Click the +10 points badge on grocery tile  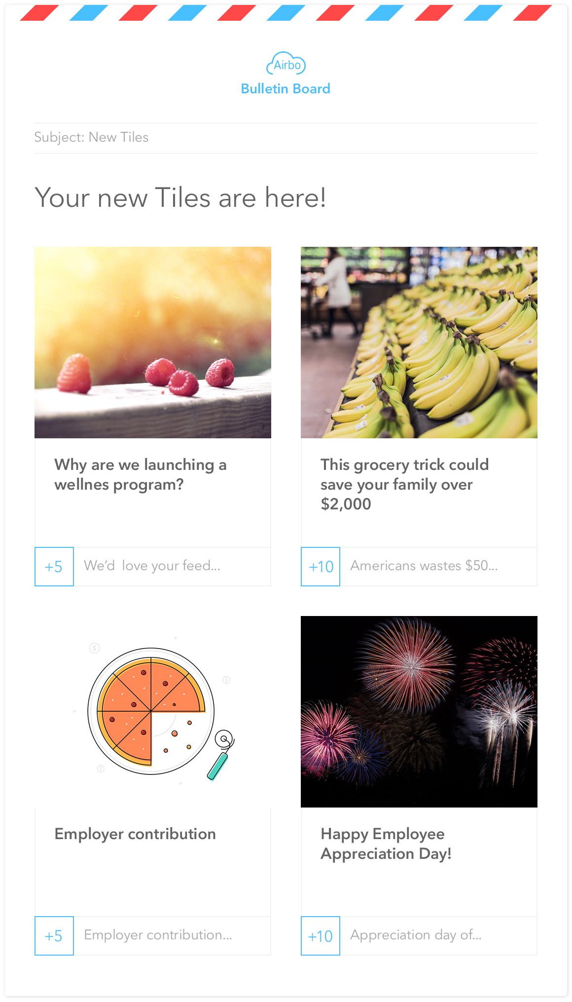[x=321, y=567]
